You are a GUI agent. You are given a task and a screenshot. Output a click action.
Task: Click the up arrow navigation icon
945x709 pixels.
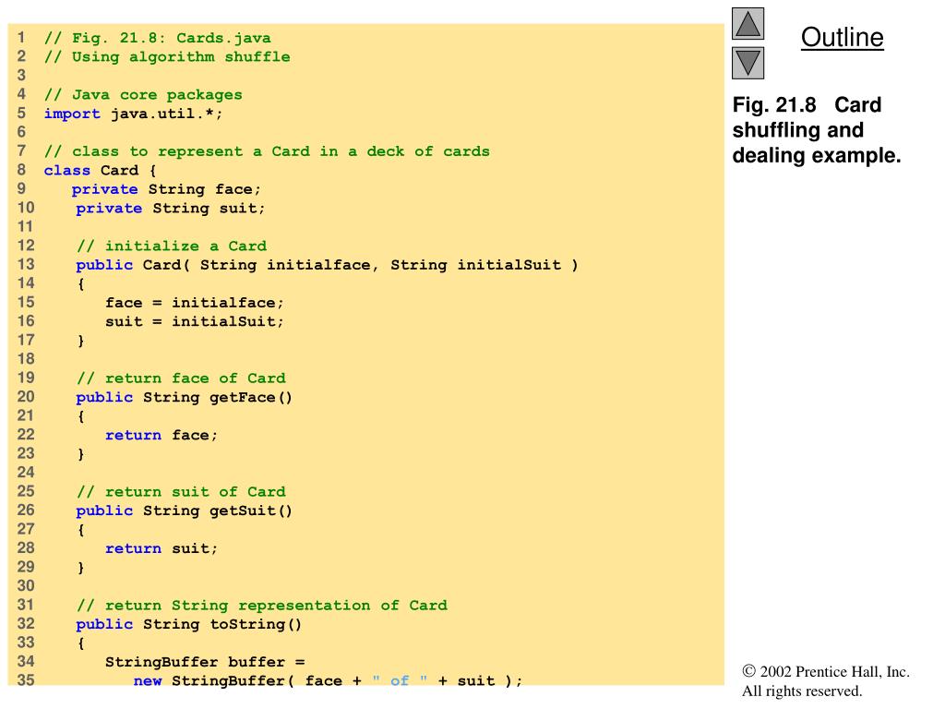pyautogui.click(x=748, y=23)
